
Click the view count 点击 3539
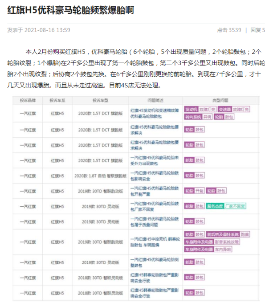[229, 30]
